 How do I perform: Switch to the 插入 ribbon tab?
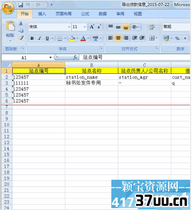pos(42,14)
